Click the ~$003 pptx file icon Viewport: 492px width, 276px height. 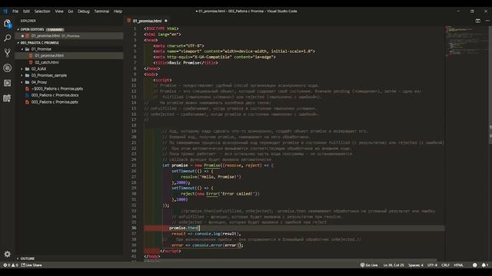pyautogui.click(x=28, y=89)
